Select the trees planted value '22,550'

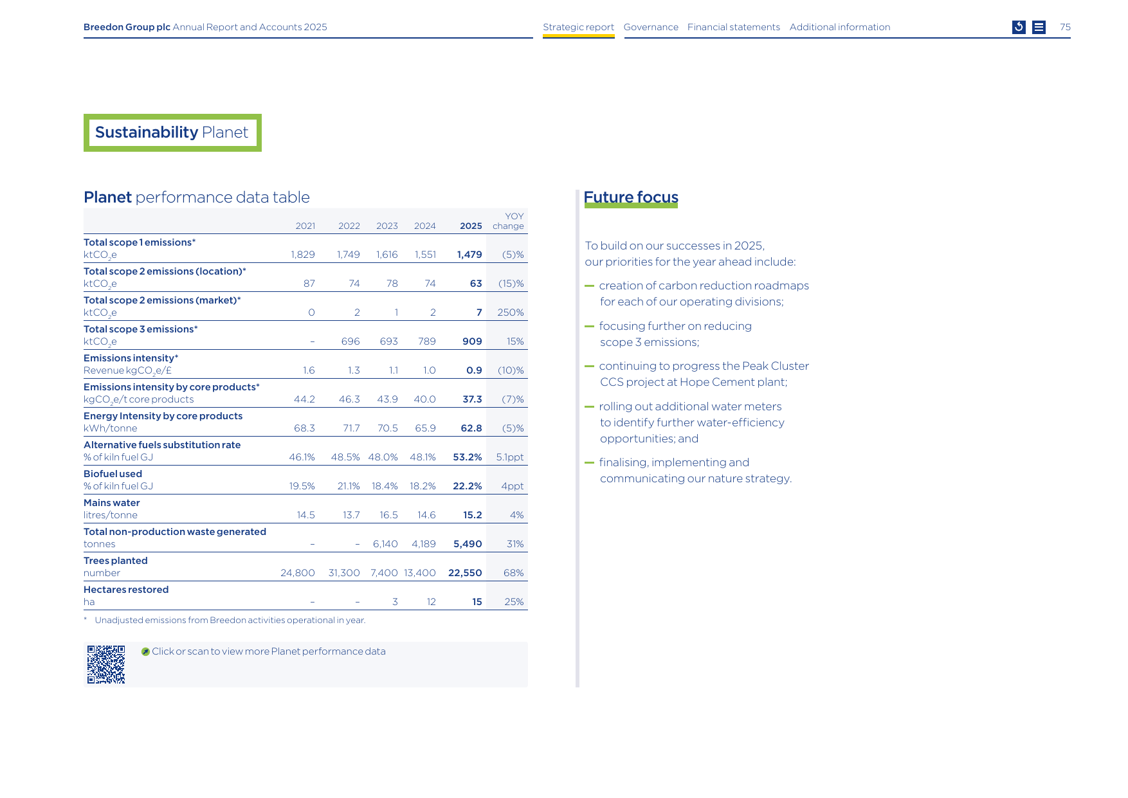point(465,573)
